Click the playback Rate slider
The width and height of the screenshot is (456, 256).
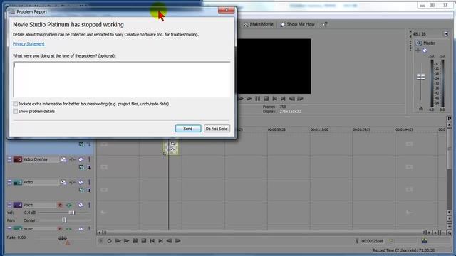[x=62, y=238]
